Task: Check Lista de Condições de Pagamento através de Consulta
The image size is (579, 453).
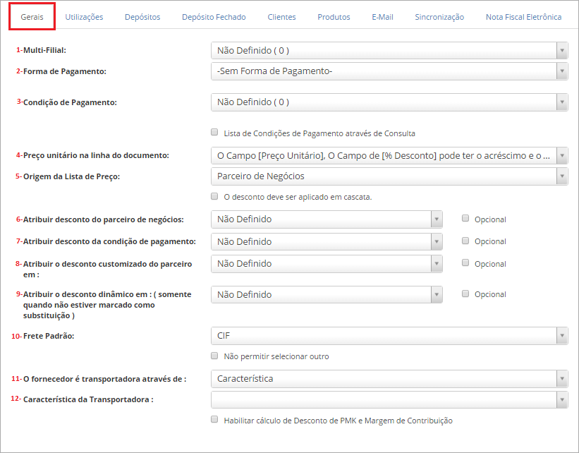Action: 214,132
